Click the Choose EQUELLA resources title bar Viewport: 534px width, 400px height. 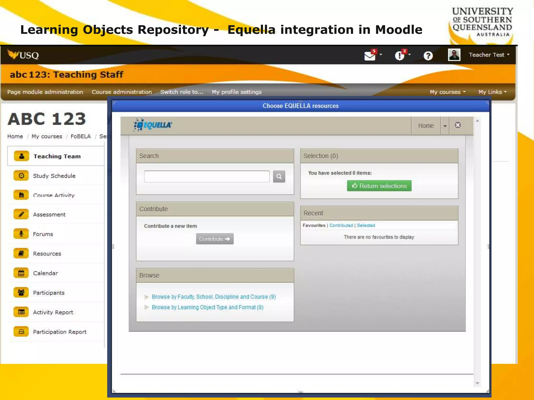300,106
